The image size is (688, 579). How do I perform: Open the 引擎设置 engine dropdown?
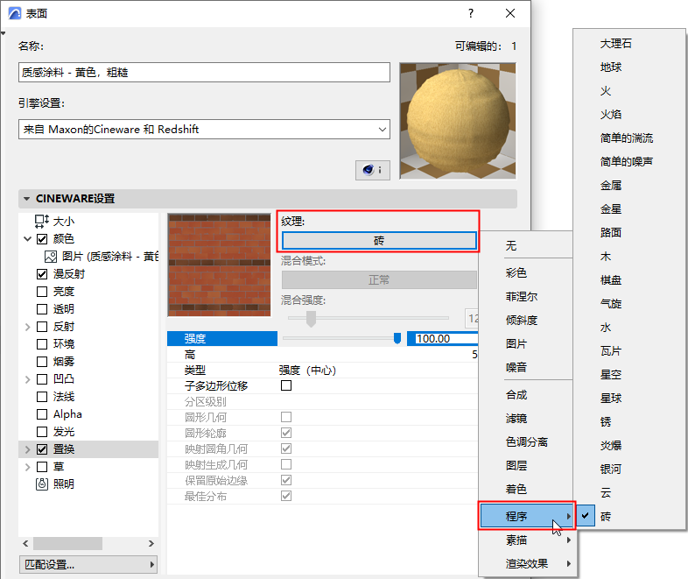[204, 129]
